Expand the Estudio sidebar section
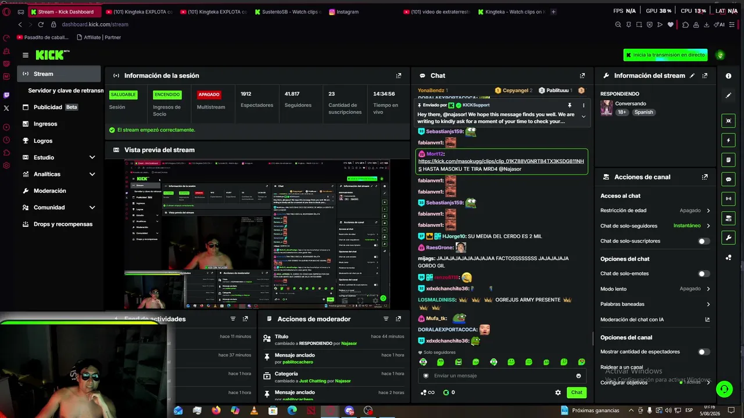 click(92, 157)
